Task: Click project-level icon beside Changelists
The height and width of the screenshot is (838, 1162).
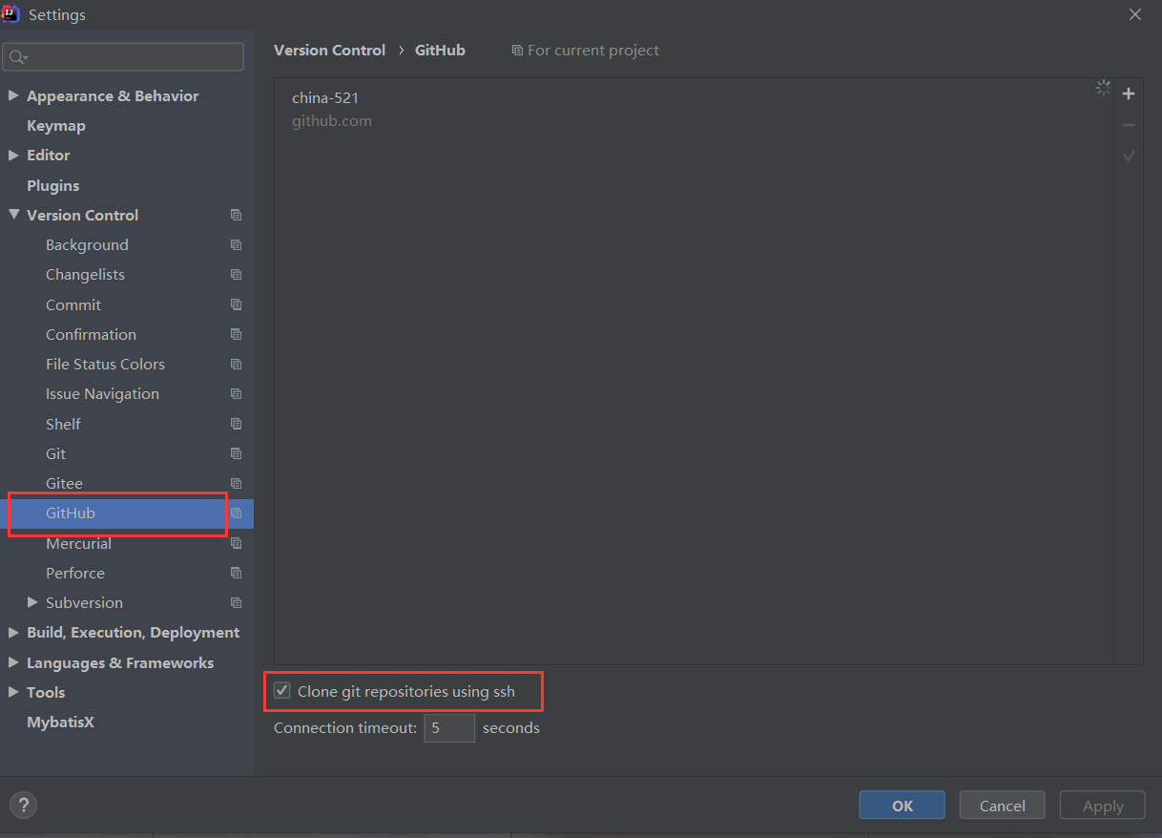Action: coord(236,275)
